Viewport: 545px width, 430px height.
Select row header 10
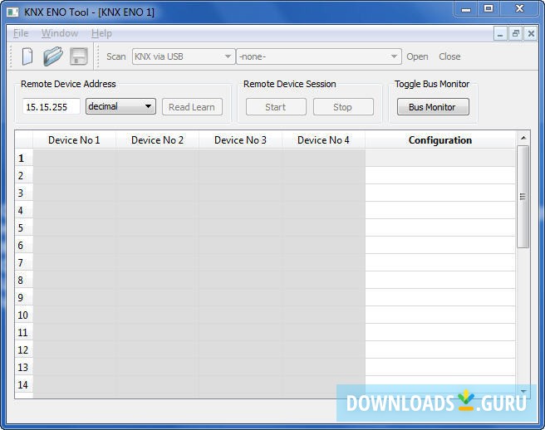(23, 315)
